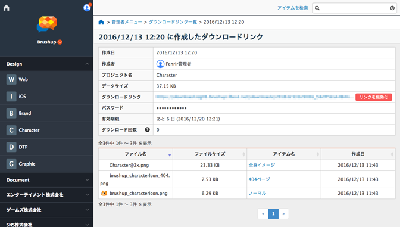This screenshot has height=227, width=400.
Task: Open the 404ページ item link
Action: (259, 179)
